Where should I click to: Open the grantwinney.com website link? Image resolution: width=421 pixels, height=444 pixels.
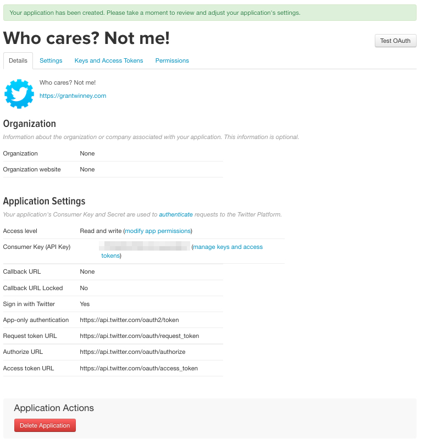coord(73,96)
